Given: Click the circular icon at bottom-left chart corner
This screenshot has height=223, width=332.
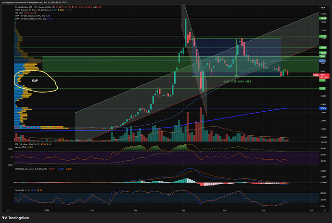Looking at the screenshot, I should (8, 211).
